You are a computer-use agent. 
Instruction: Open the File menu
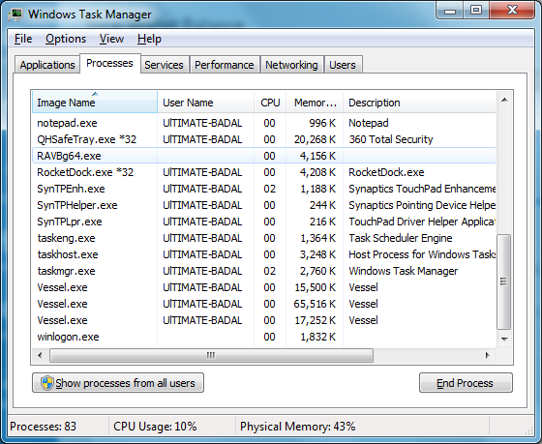(23, 39)
